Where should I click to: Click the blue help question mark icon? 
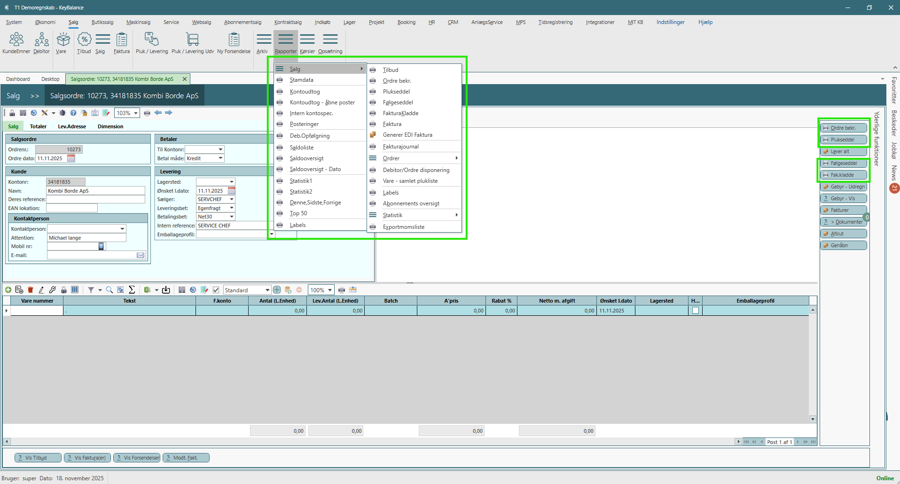(x=73, y=113)
